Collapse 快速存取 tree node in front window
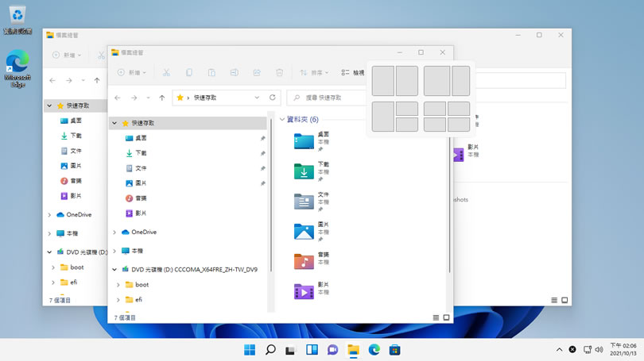Image resolution: width=644 pixels, height=361 pixels. coord(114,123)
